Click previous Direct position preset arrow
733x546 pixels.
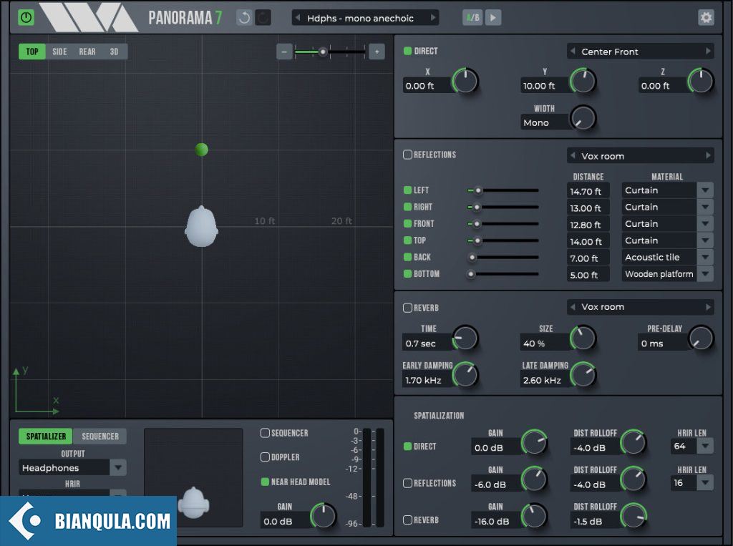pyautogui.click(x=573, y=51)
